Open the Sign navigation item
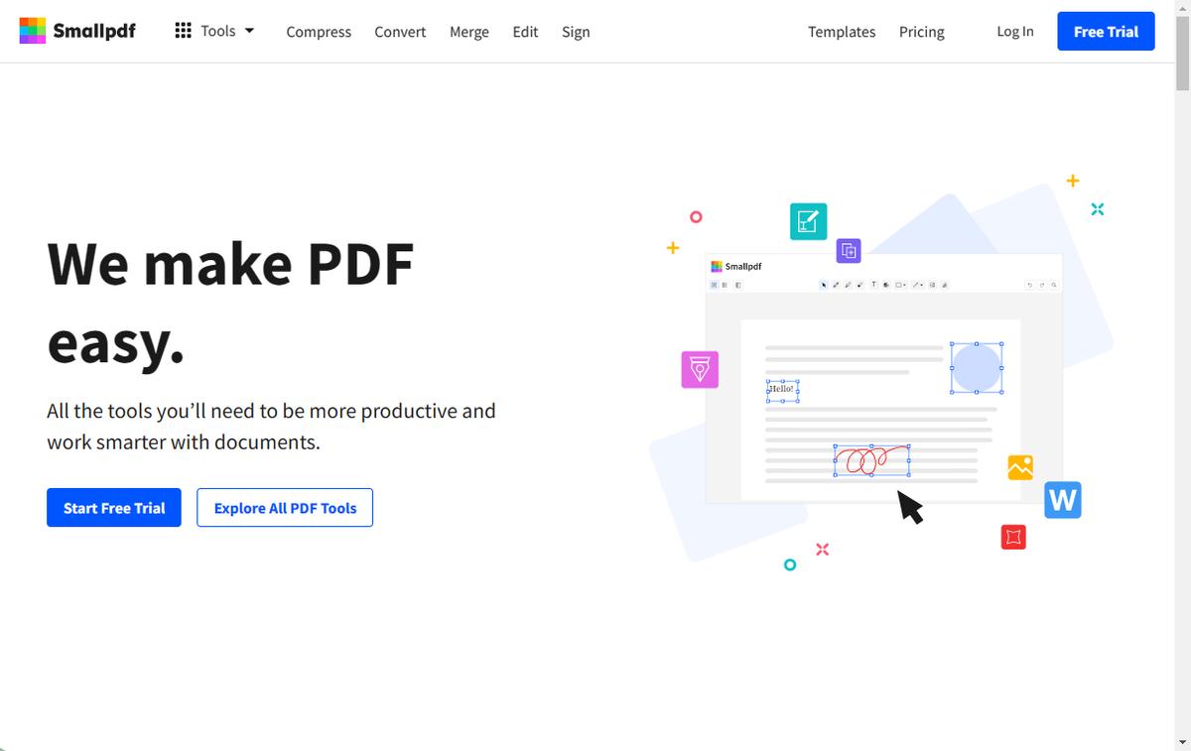Image resolution: width=1191 pixels, height=751 pixels. tap(576, 32)
